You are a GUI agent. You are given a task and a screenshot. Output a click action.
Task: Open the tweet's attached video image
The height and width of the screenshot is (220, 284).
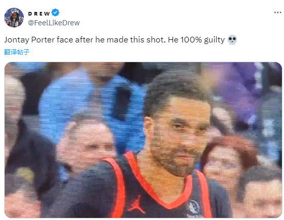pos(143,140)
